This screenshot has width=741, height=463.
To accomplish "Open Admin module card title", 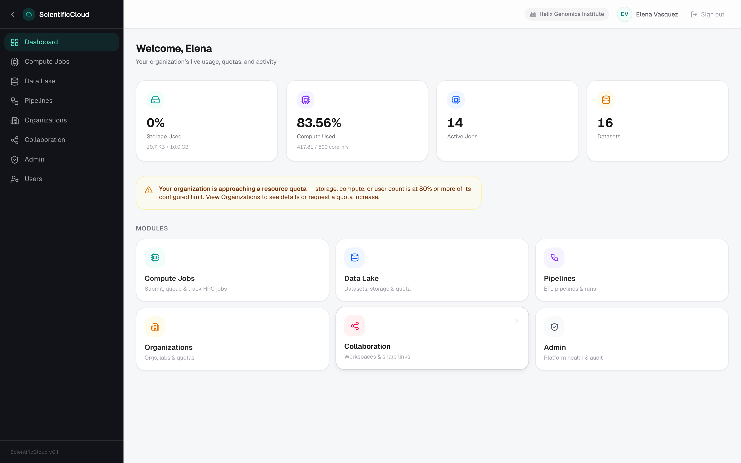I will (555, 347).
